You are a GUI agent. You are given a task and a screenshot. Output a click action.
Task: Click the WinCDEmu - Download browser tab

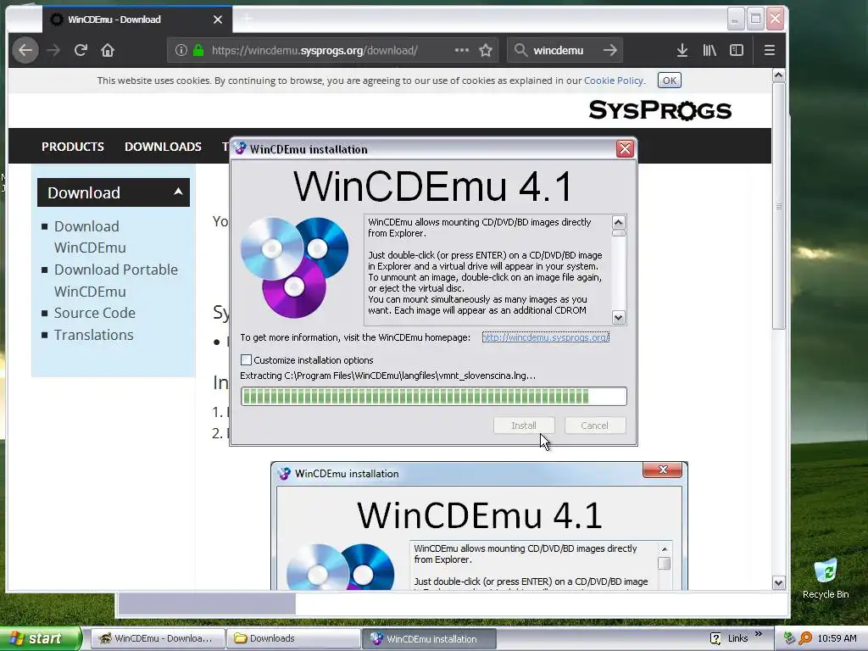(x=136, y=19)
